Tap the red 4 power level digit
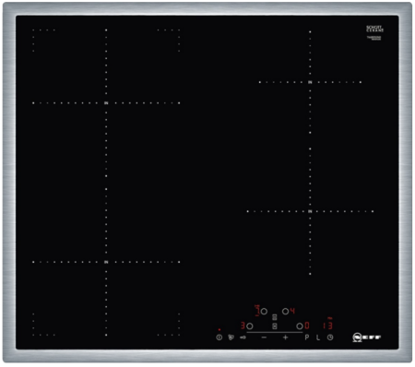The width and height of the screenshot is (415, 367). 292,311
